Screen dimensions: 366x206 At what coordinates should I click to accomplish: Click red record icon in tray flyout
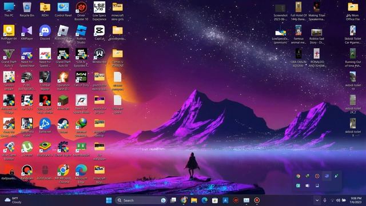(x=317, y=176)
